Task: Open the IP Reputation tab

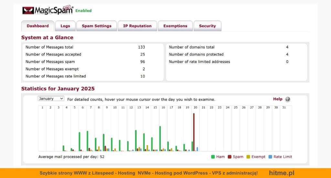Action: point(137,26)
